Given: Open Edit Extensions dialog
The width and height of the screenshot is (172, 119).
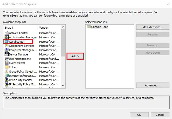Looking at the screenshot, I should (x=153, y=27).
